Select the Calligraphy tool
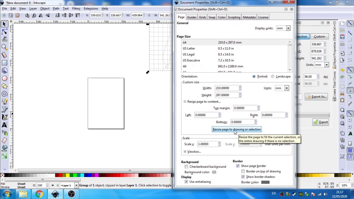This screenshot has width=354, height=199. tap(4, 117)
